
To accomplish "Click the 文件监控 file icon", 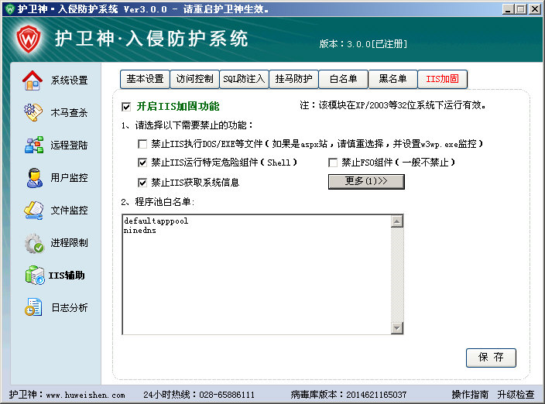I will coord(34,211).
